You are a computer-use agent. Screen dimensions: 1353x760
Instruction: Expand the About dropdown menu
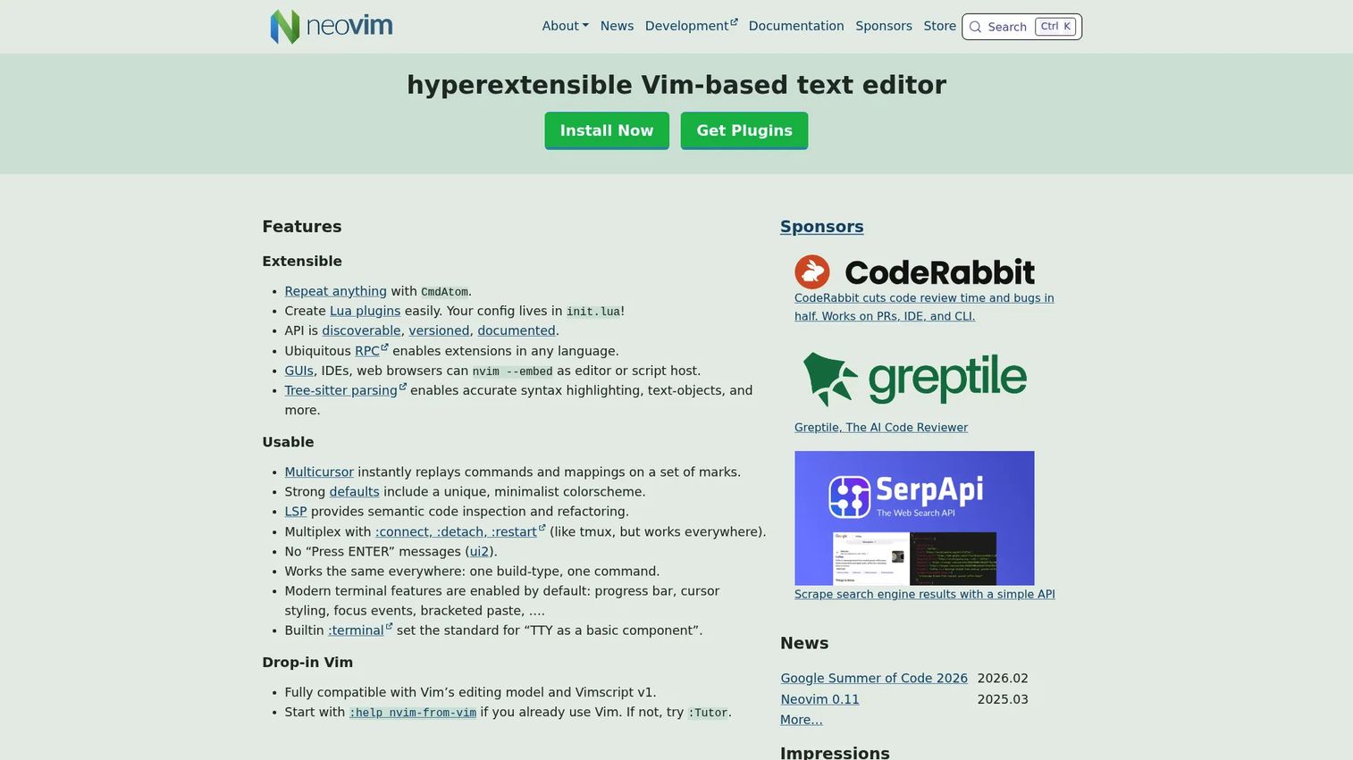(x=565, y=26)
